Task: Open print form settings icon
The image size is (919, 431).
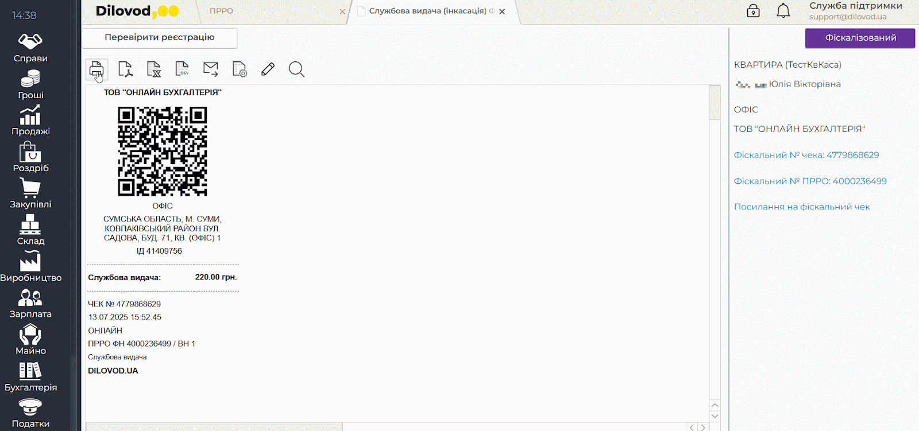Action: tap(240, 69)
